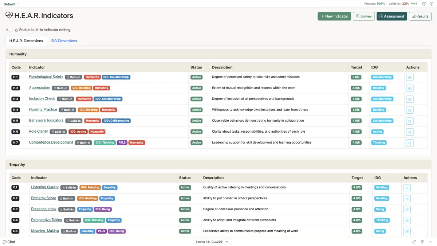Toggle built-in indicator editing switch
437x246 pixels.
tap(9, 30)
